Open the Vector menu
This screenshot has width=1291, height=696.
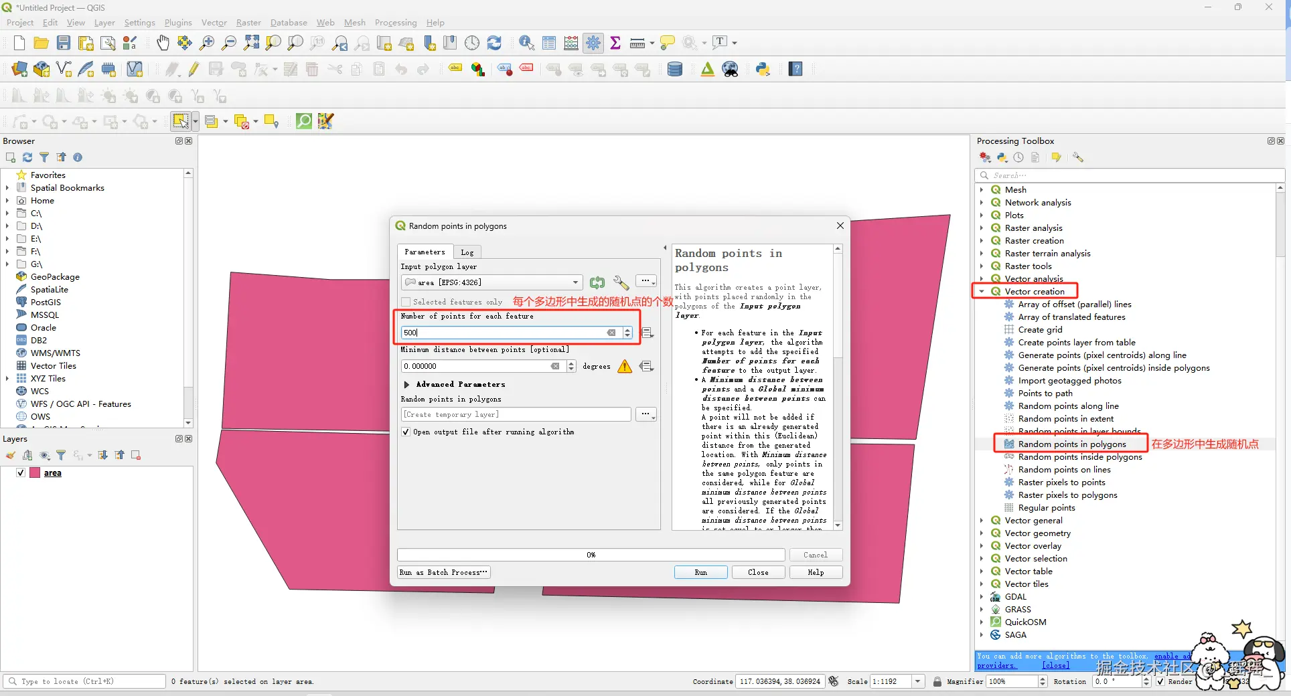[x=214, y=23]
